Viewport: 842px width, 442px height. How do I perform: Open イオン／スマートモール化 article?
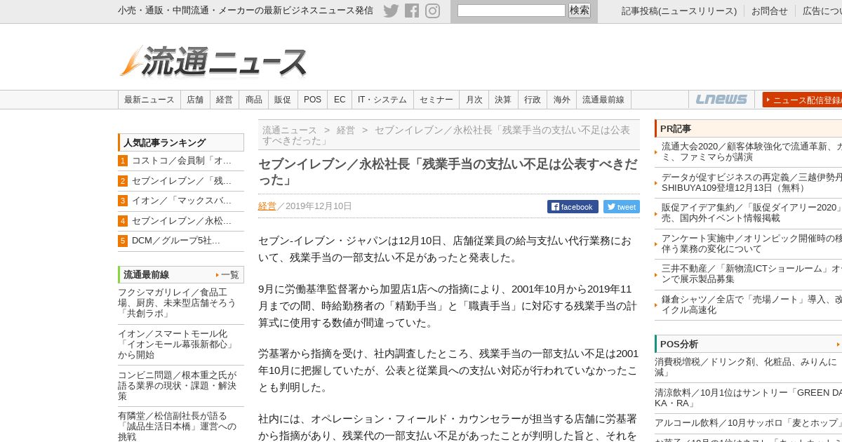click(175, 344)
